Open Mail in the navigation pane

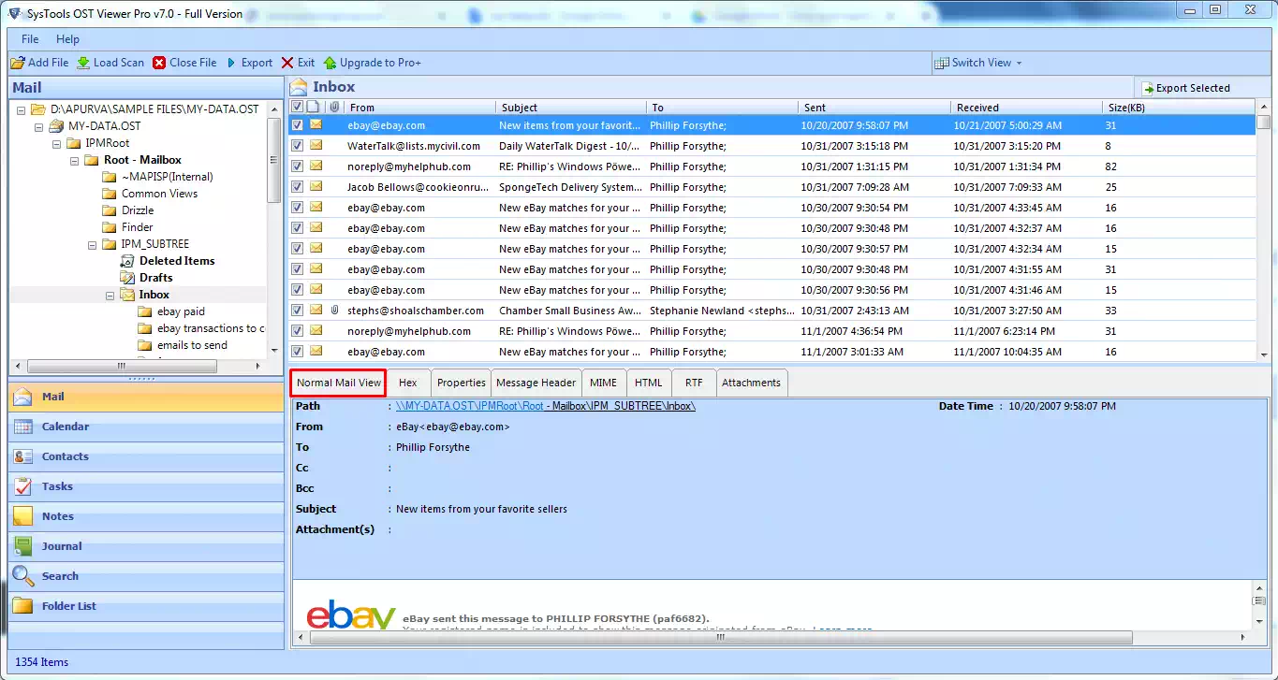(x=146, y=397)
